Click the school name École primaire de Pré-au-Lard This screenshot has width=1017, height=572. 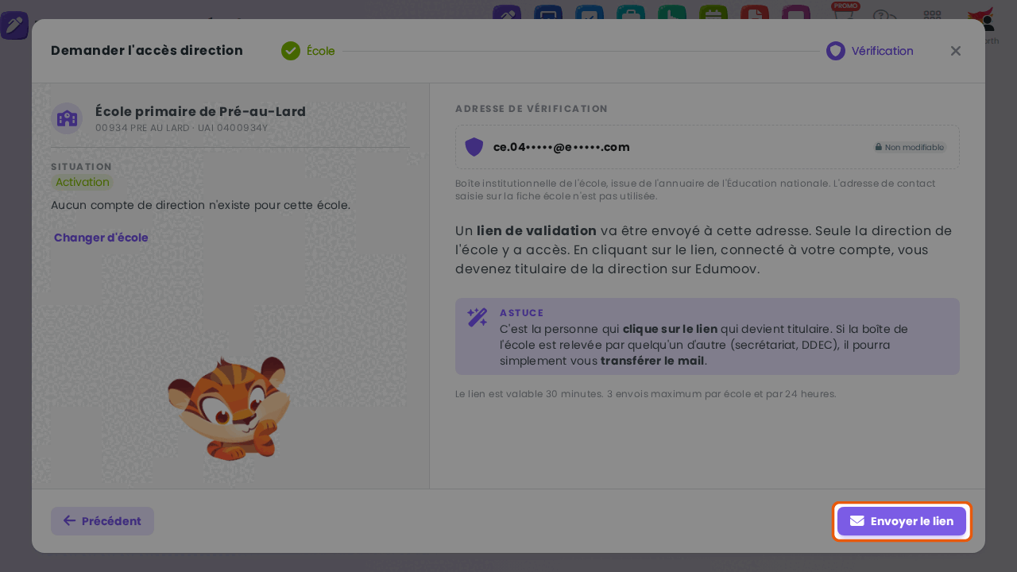[x=200, y=111]
